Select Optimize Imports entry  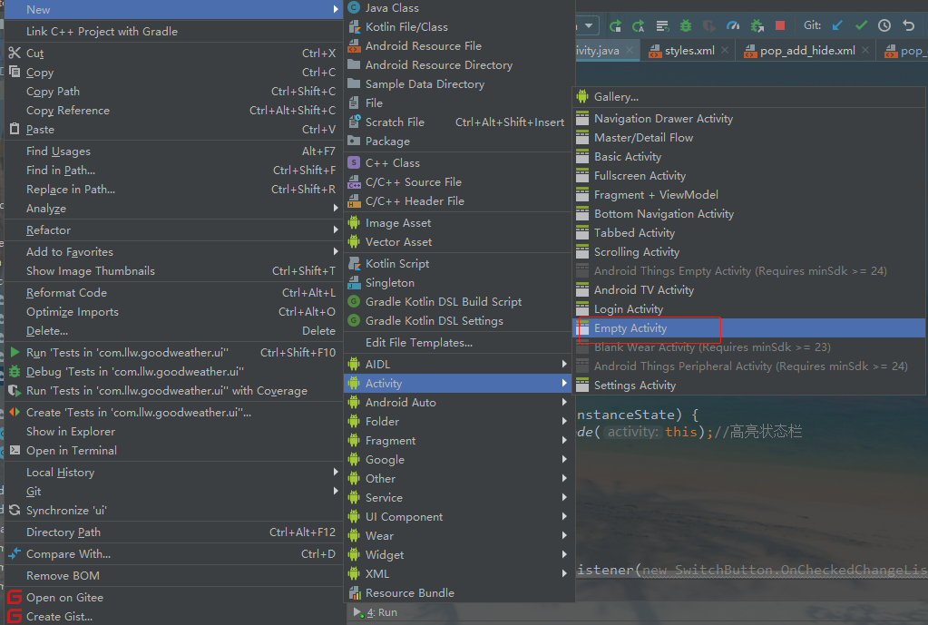coord(173,312)
